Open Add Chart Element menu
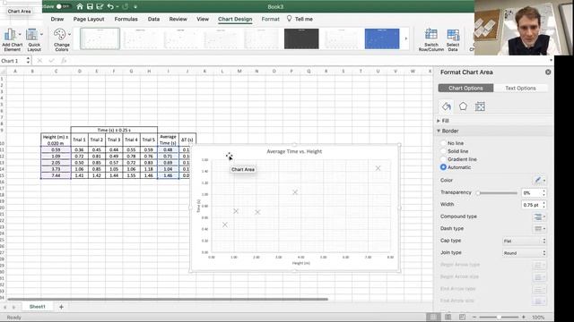574x322 pixels. [12, 39]
